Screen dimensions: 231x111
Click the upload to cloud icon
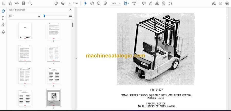click(x=17, y=3)
